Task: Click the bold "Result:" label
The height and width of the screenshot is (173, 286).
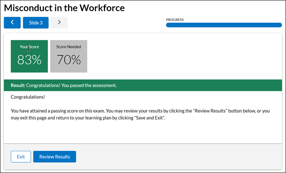Action: pos(18,85)
